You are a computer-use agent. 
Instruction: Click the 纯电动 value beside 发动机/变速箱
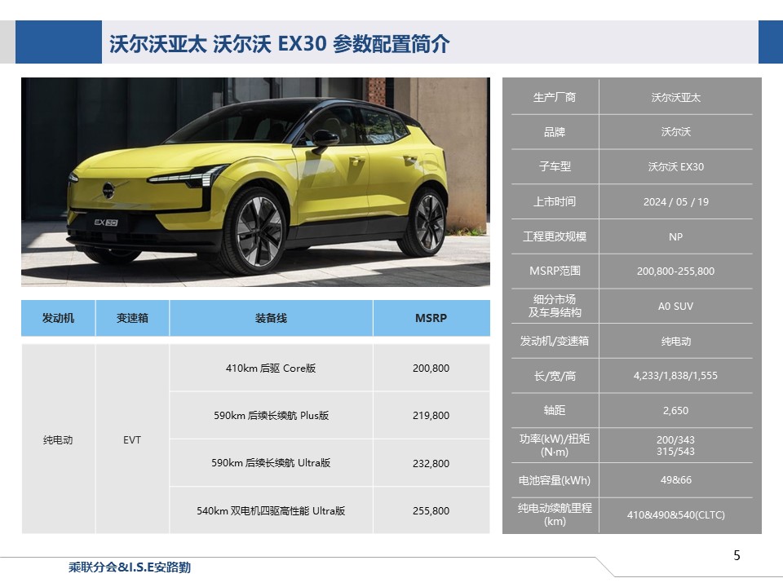(x=675, y=341)
